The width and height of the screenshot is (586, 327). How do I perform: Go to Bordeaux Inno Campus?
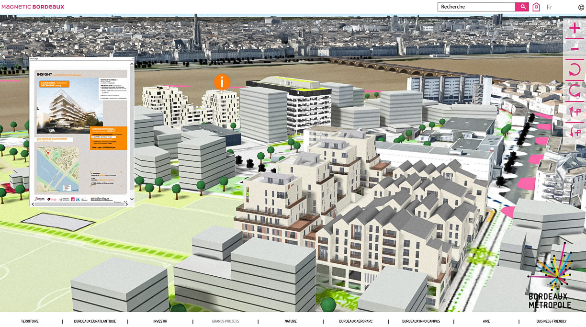pyautogui.click(x=421, y=321)
